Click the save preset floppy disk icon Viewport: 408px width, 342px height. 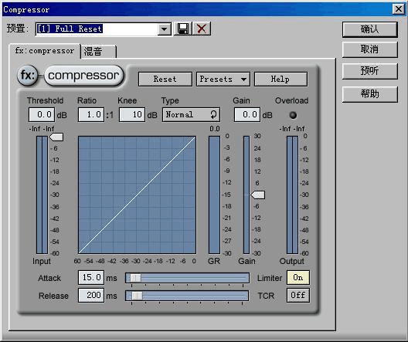point(182,29)
